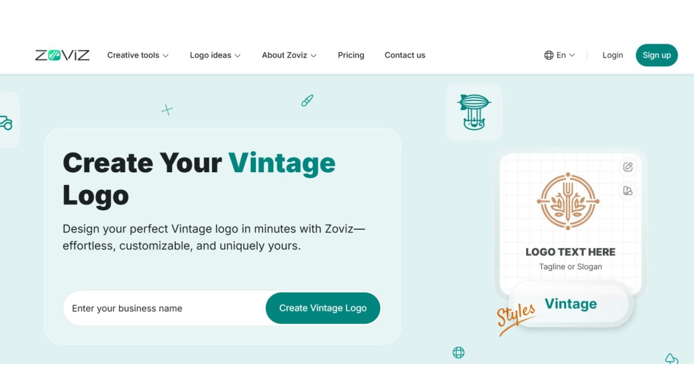Click the Zoviz logo in the header
The image size is (694, 390).
tap(63, 55)
